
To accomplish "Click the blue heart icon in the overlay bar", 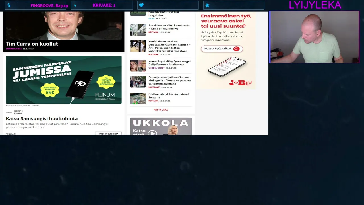I will click(141, 5).
